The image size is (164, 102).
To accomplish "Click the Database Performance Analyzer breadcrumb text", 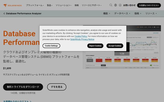I will (x=24, y=14).
